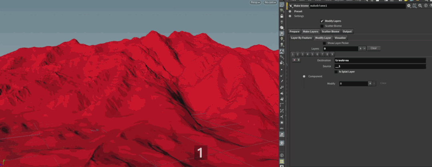Click the Modify count field
This screenshot has height=167, width=432.
[354, 83]
